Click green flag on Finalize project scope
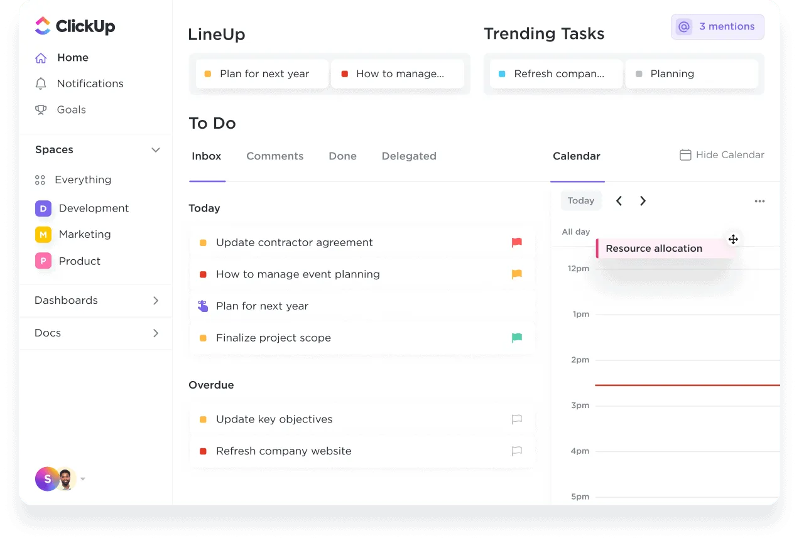The height and width of the screenshot is (543, 799). [x=517, y=338]
